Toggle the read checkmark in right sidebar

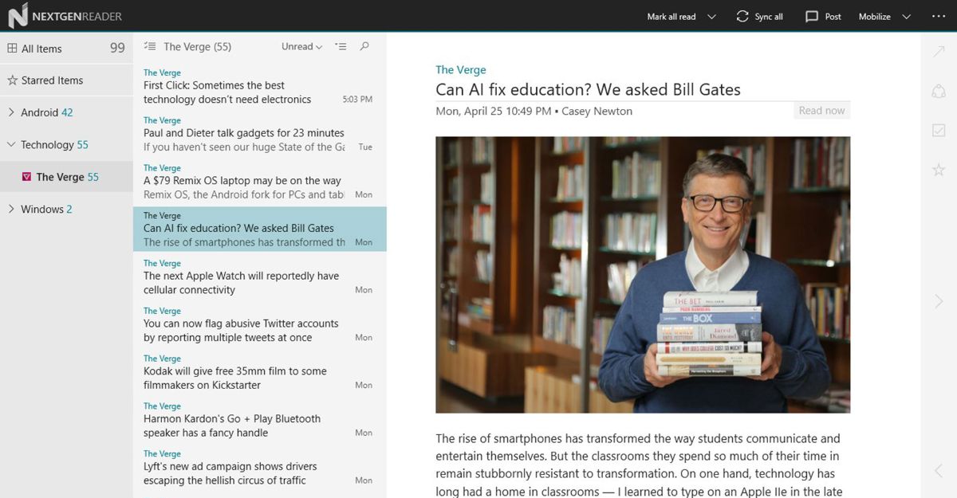click(939, 130)
